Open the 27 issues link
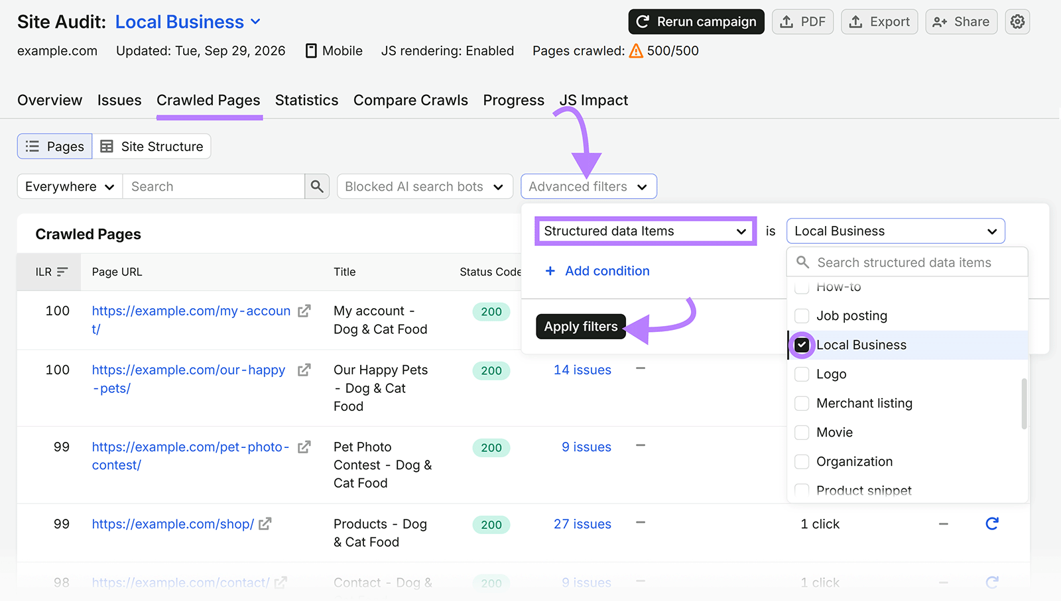Screen dimensions: 1061x601 (x=582, y=523)
